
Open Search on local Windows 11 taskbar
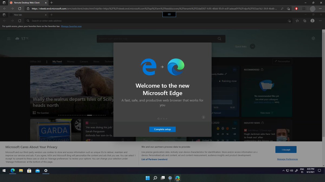[155, 178]
